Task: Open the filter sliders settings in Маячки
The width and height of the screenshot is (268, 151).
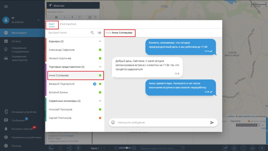Action: (x=90, y=17)
